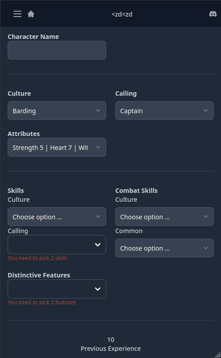
Task: Open the Discord link icon
Action: coord(213,14)
